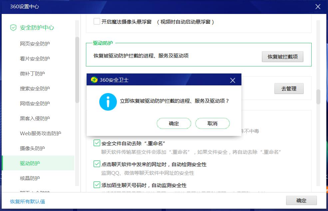Click the 恢复所有默认值 link

point(27,201)
